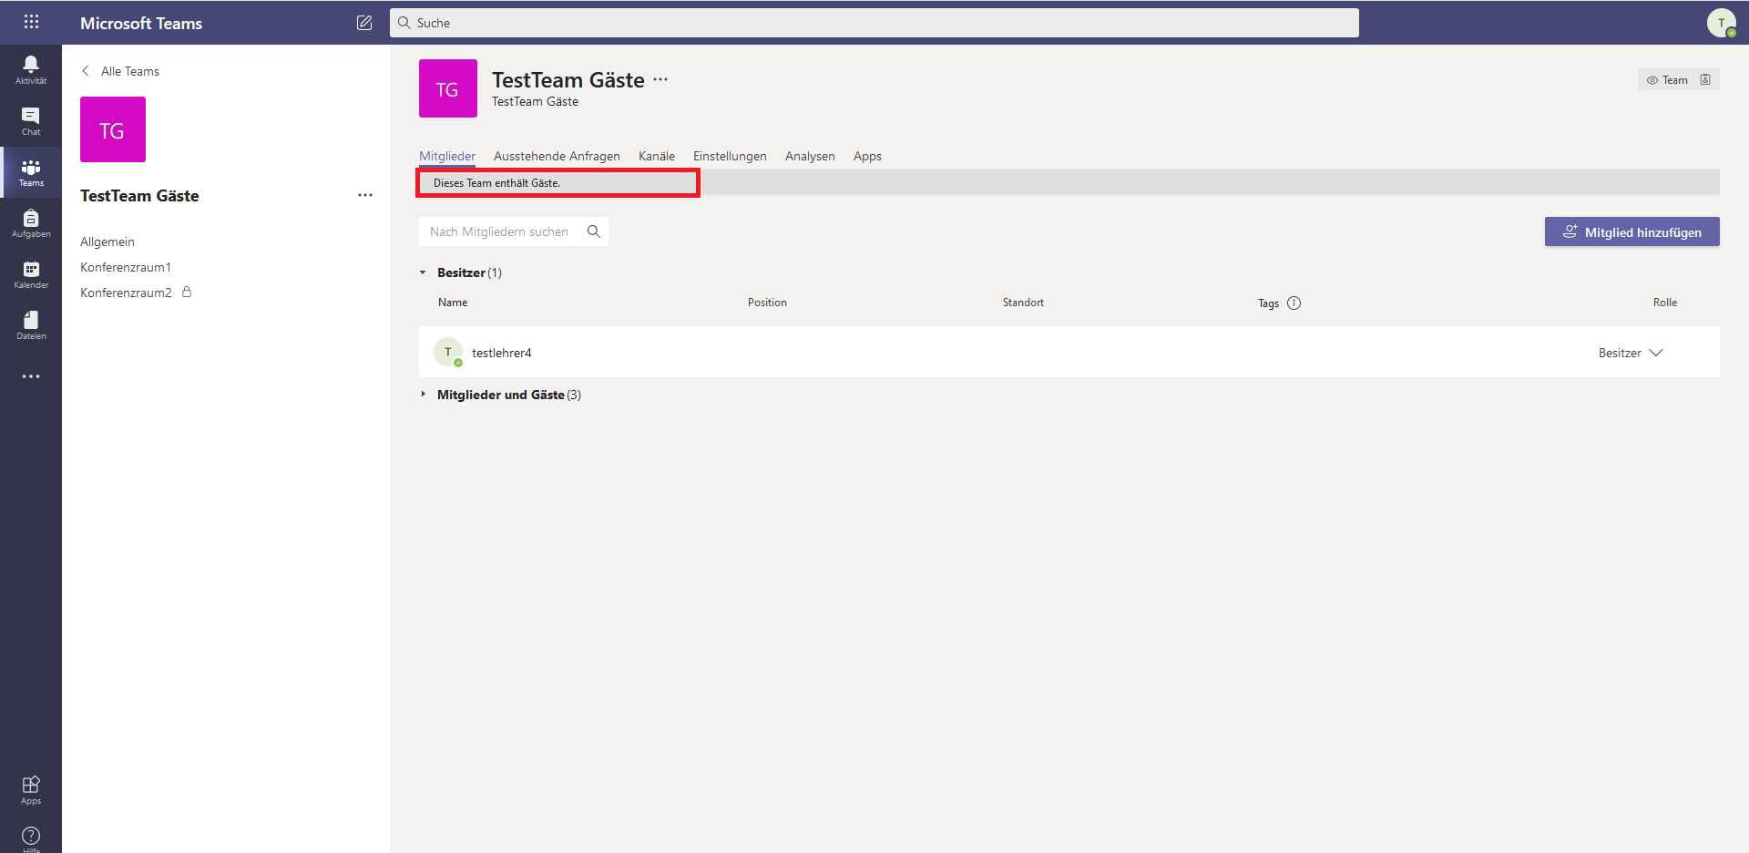The width and height of the screenshot is (1749, 853).
Task: Click the Microsoft Teams title
Action: 141,23
